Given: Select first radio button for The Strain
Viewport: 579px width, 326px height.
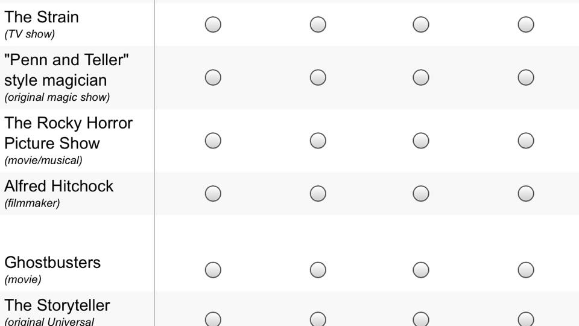Looking at the screenshot, I should click(x=213, y=25).
